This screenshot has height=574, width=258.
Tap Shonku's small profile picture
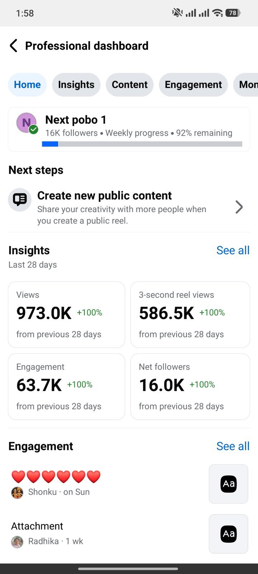tap(17, 492)
